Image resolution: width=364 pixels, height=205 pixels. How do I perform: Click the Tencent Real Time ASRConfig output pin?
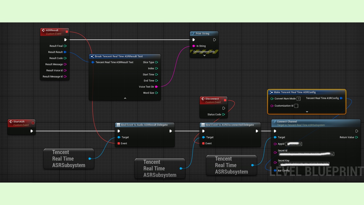click(x=341, y=98)
